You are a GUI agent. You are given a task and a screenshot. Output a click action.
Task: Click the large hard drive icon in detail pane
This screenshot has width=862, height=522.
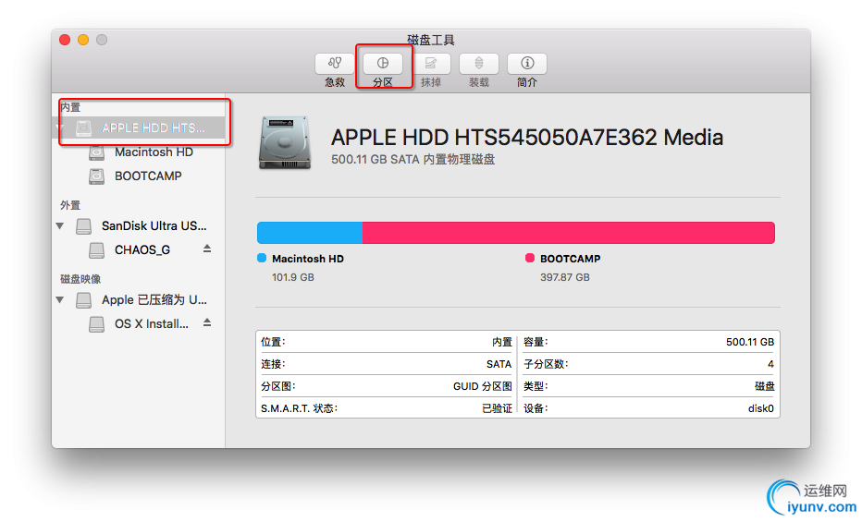(x=285, y=142)
